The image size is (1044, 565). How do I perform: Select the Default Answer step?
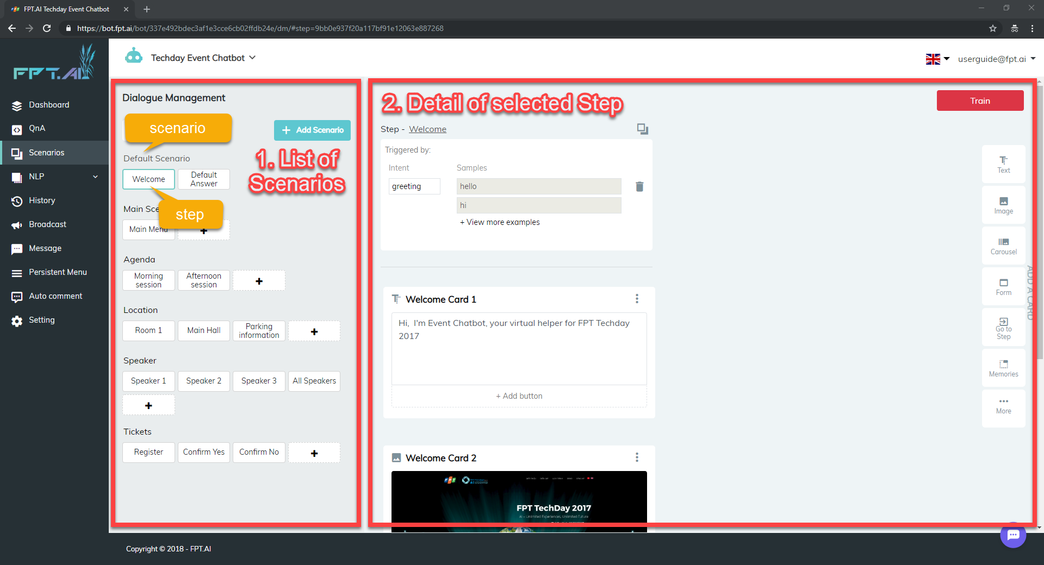pos(204,179)
